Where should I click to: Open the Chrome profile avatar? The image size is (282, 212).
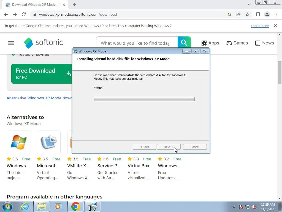267,14
